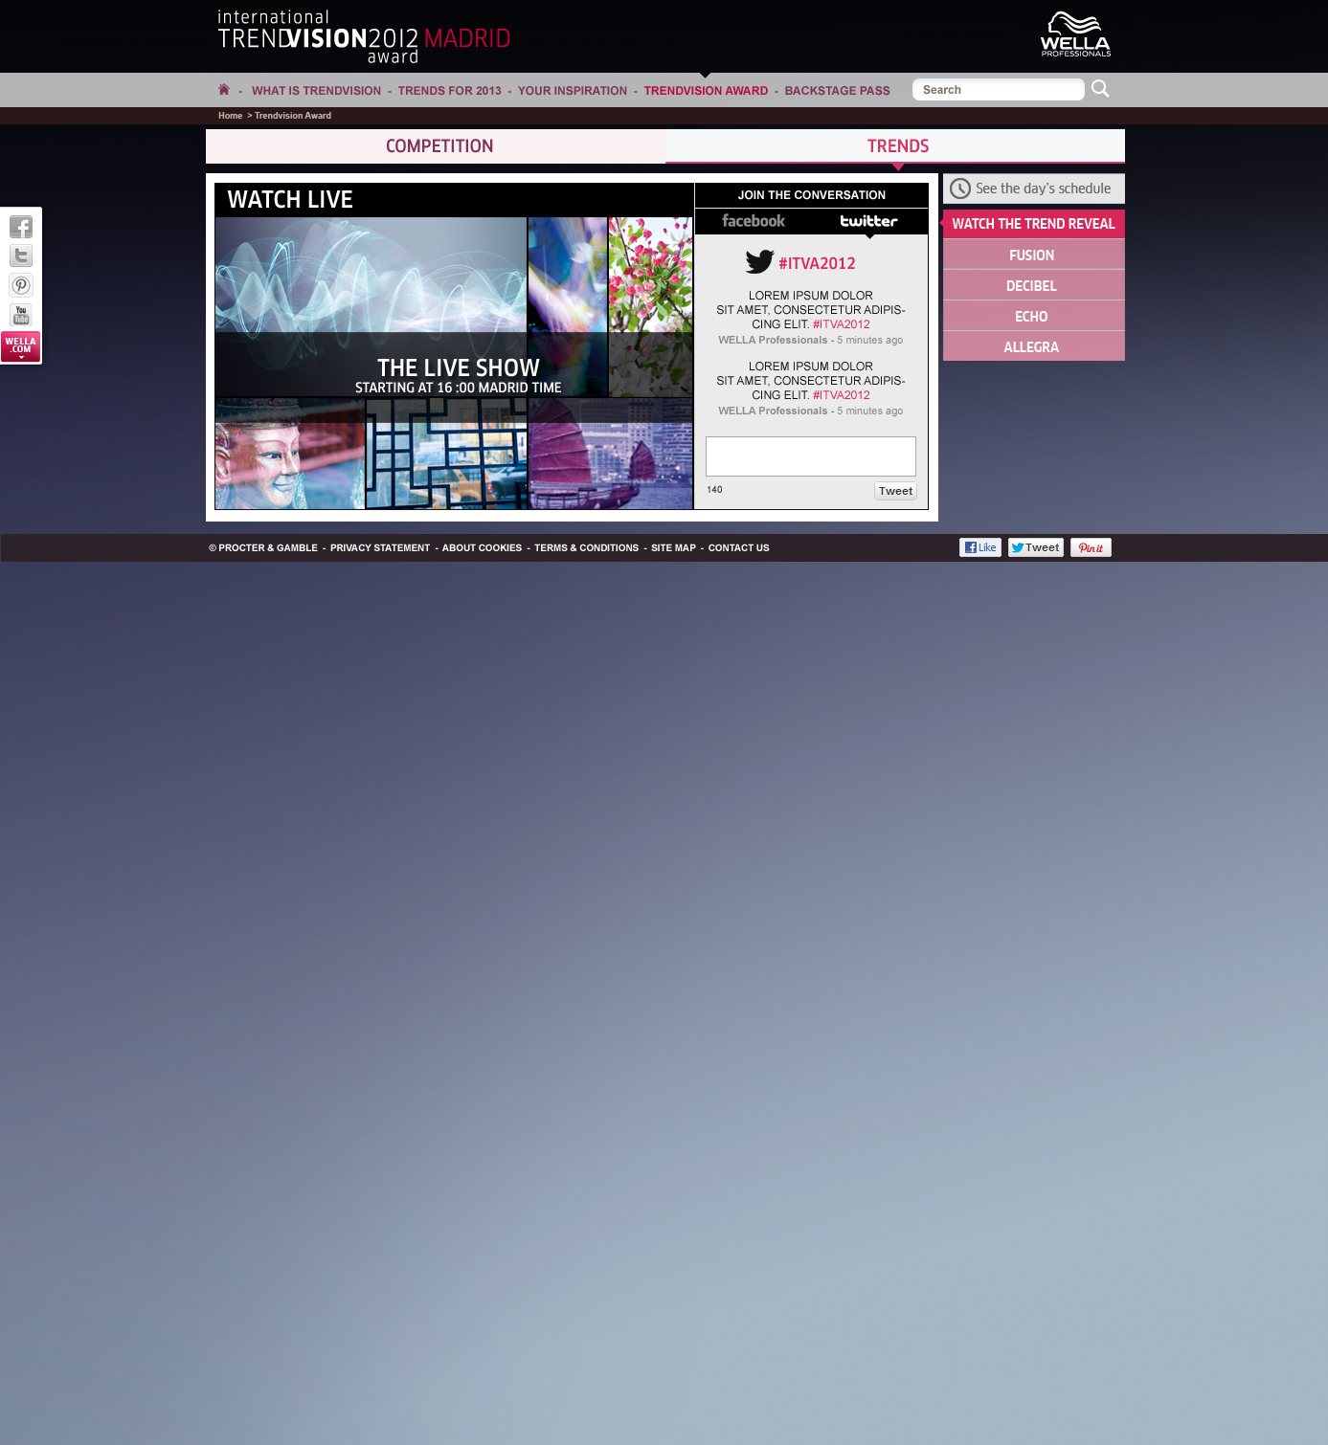
Task: Click the search magnifier icon
Action: (x=1100, y=88)
